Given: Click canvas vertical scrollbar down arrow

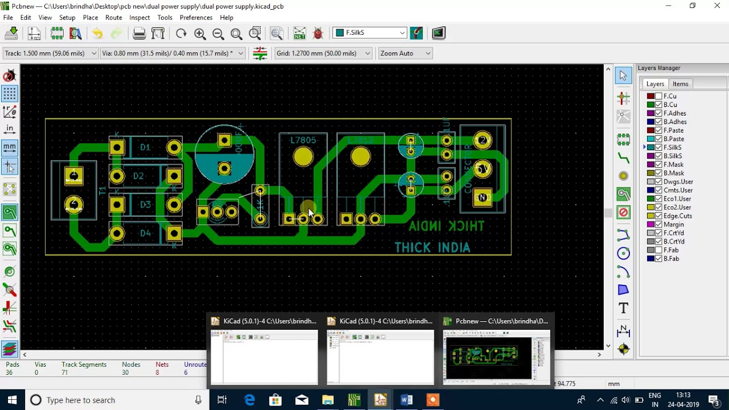Looking at the screenshot, I should coord(608,345).
